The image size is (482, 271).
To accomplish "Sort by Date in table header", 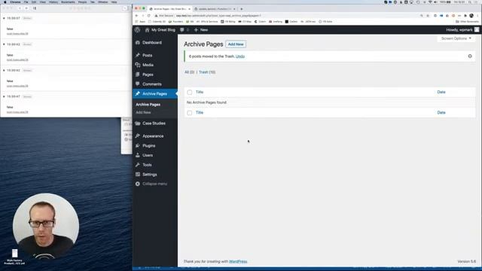I will pyautogui.click(x=441, y=92).
